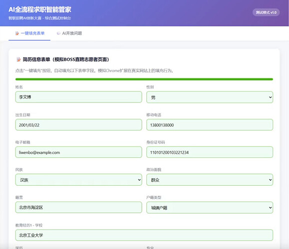
Task: Click the AI全流程求职智能管家 title
Action: coord(40,9)
